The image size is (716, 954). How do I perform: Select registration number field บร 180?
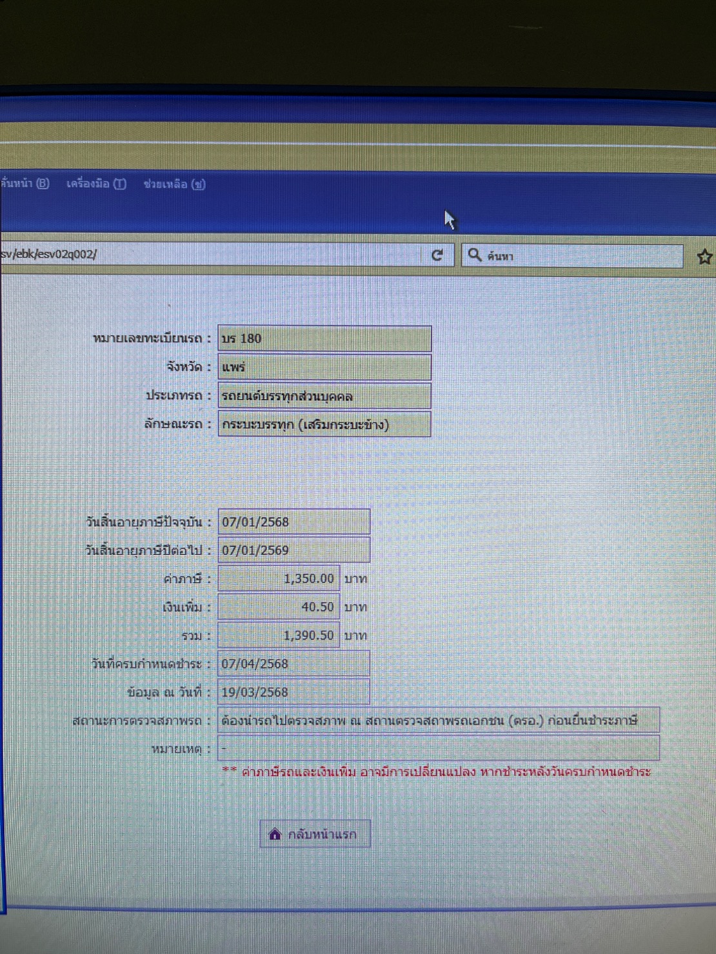(x=324, y=338)
